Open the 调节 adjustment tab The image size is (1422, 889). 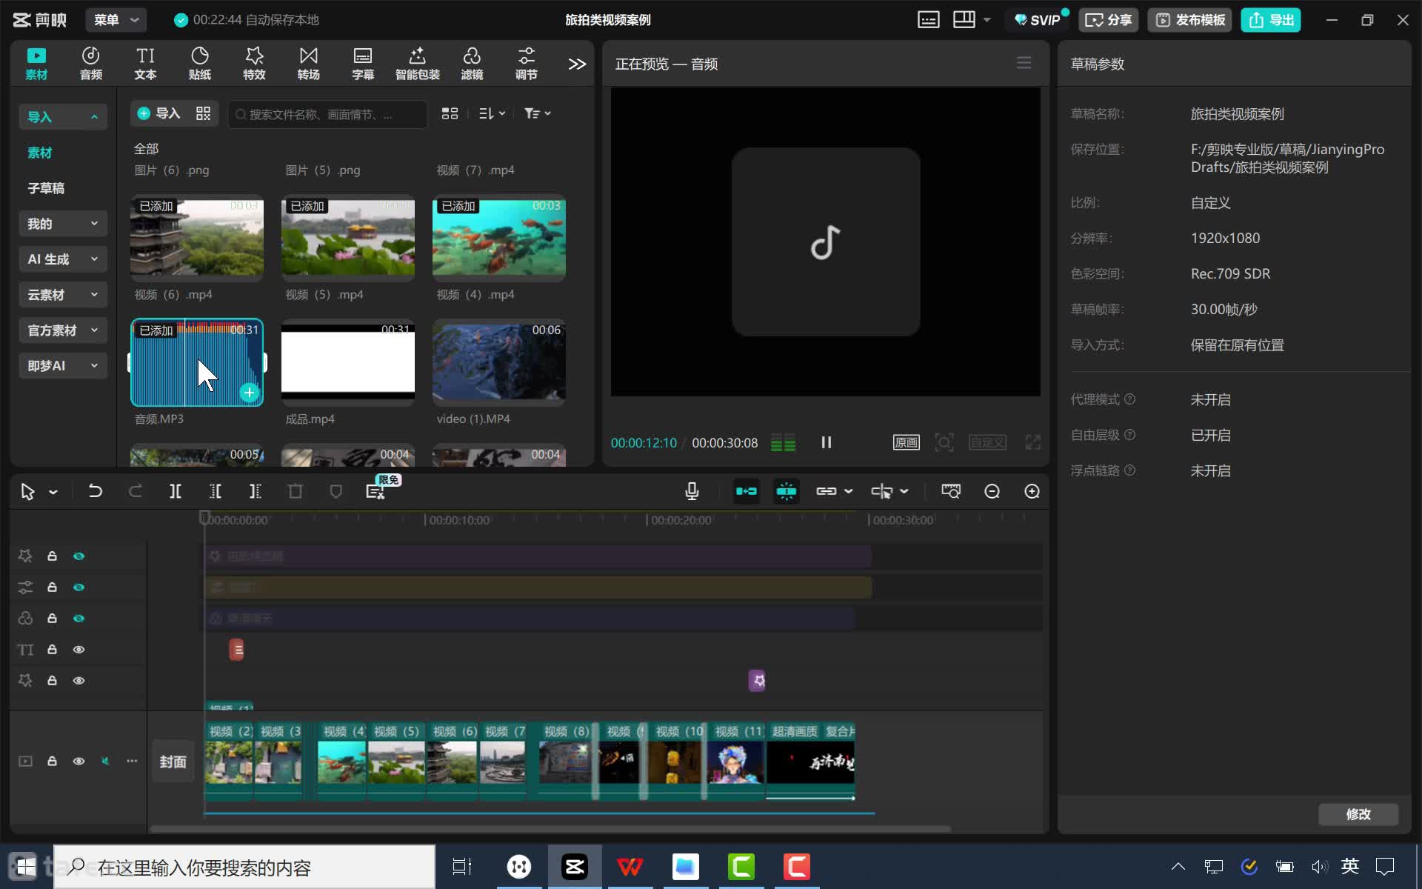tap(527, 64)
